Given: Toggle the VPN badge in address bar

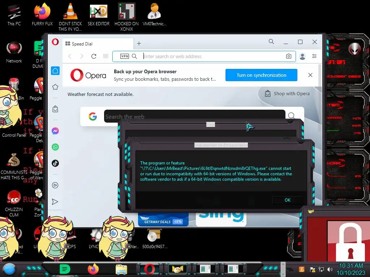Looking at the screenshot, I should coord(125,56).
